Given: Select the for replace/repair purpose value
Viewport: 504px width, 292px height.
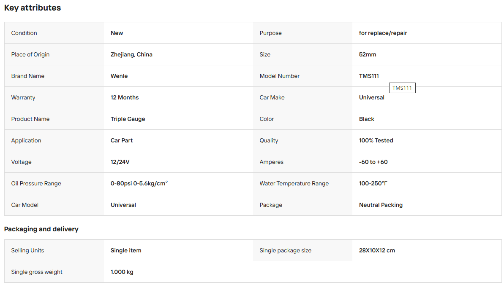Looking at the screenshot, I should (383, 33).
